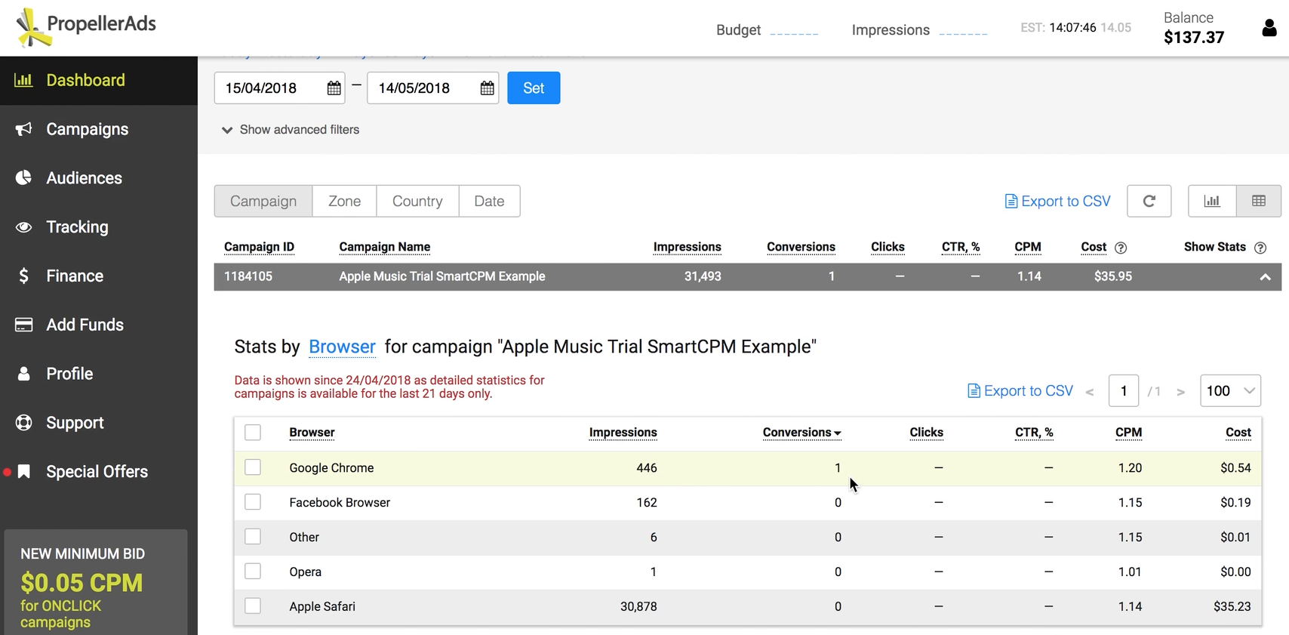Screen dimensions: 1289x635
Task: Click the Profile person icon
Action: (23, 374)
